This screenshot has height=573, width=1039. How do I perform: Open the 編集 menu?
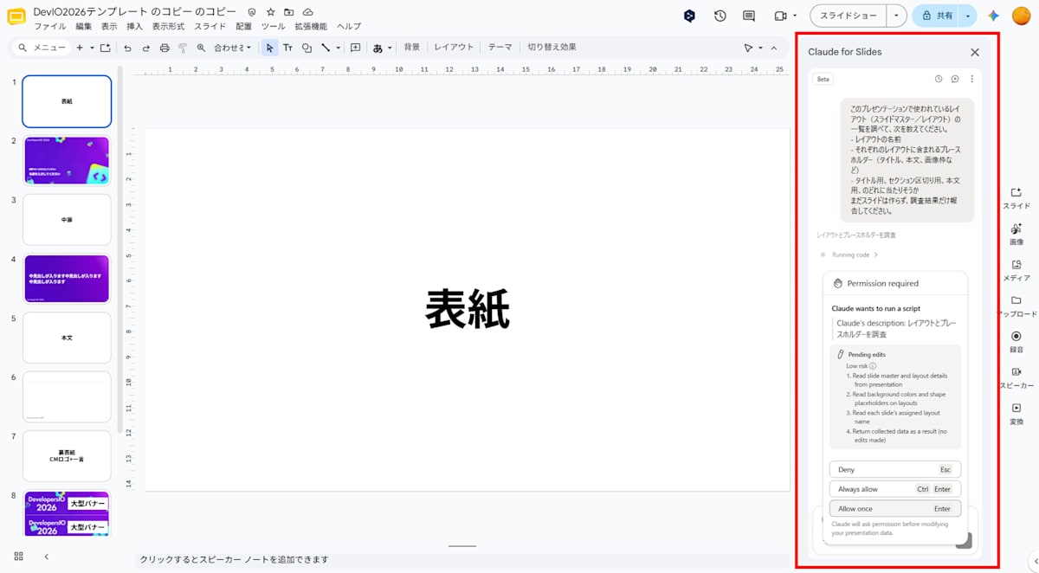pyautogui.click(x=83, y=27)
